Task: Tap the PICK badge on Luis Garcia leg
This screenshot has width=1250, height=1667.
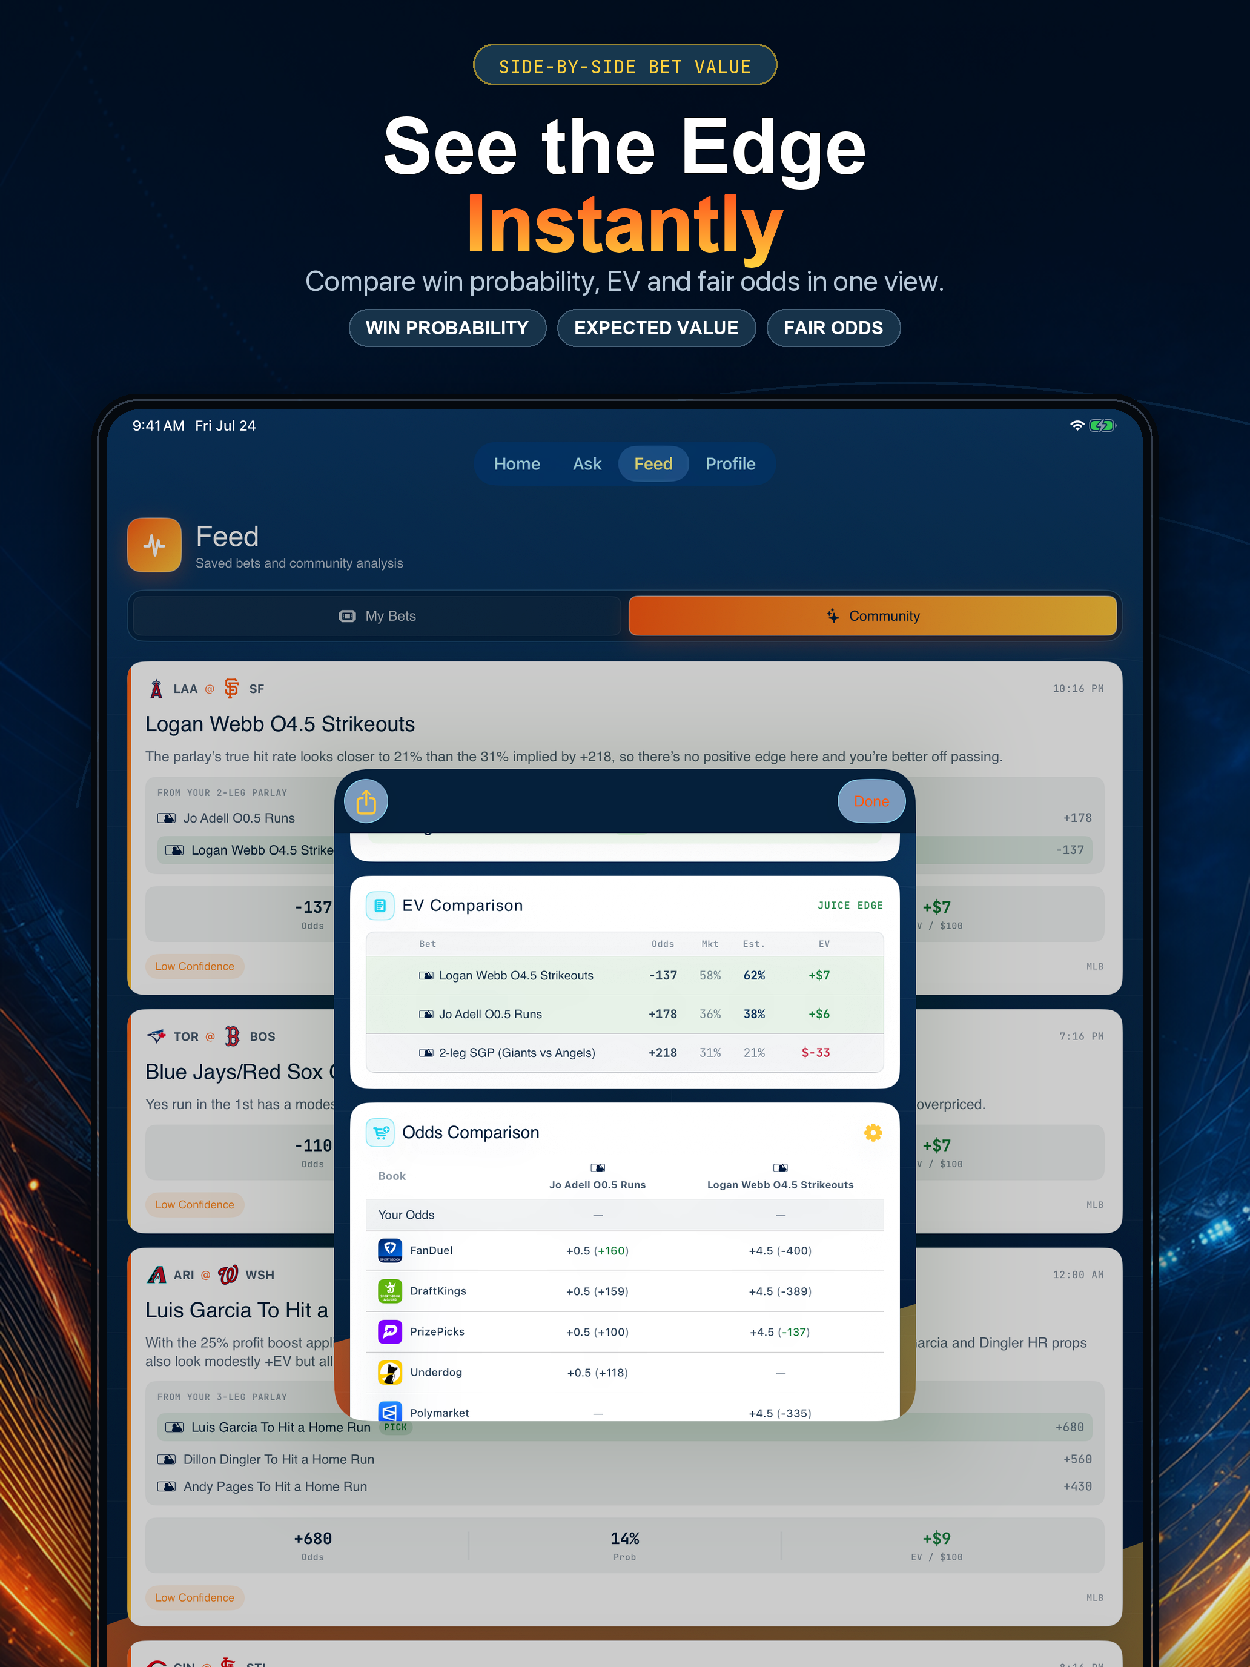Action: pyautogui.click(x=395, y=1427)
